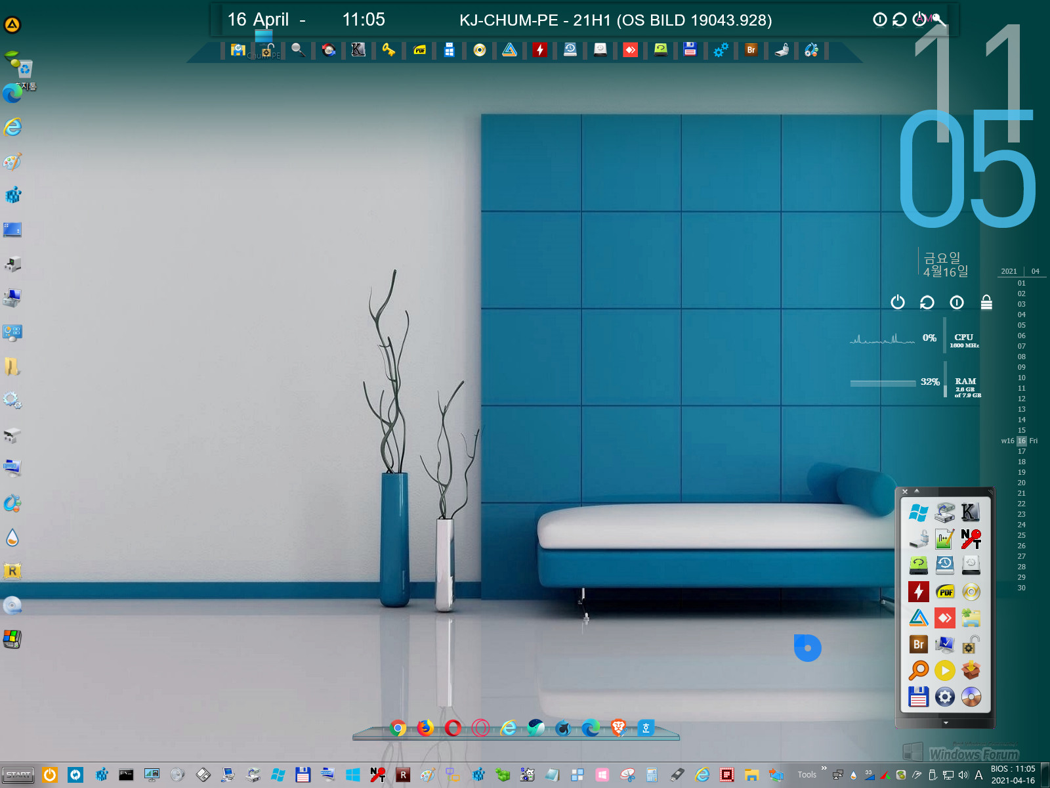Click the orange circle icon at the desktop's top-left corner
The height and width of the screenshot is (788, 1050).
[x=12, y=25]
